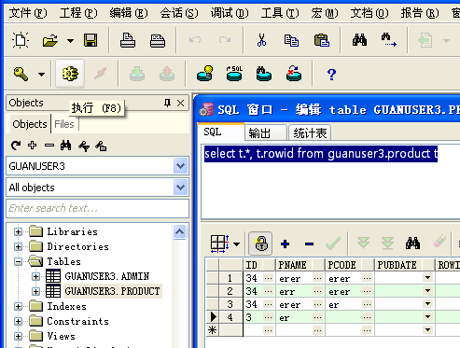Click the plus icon in Objects toolbar
460x348 pixels.
click(x=33, y=146)
